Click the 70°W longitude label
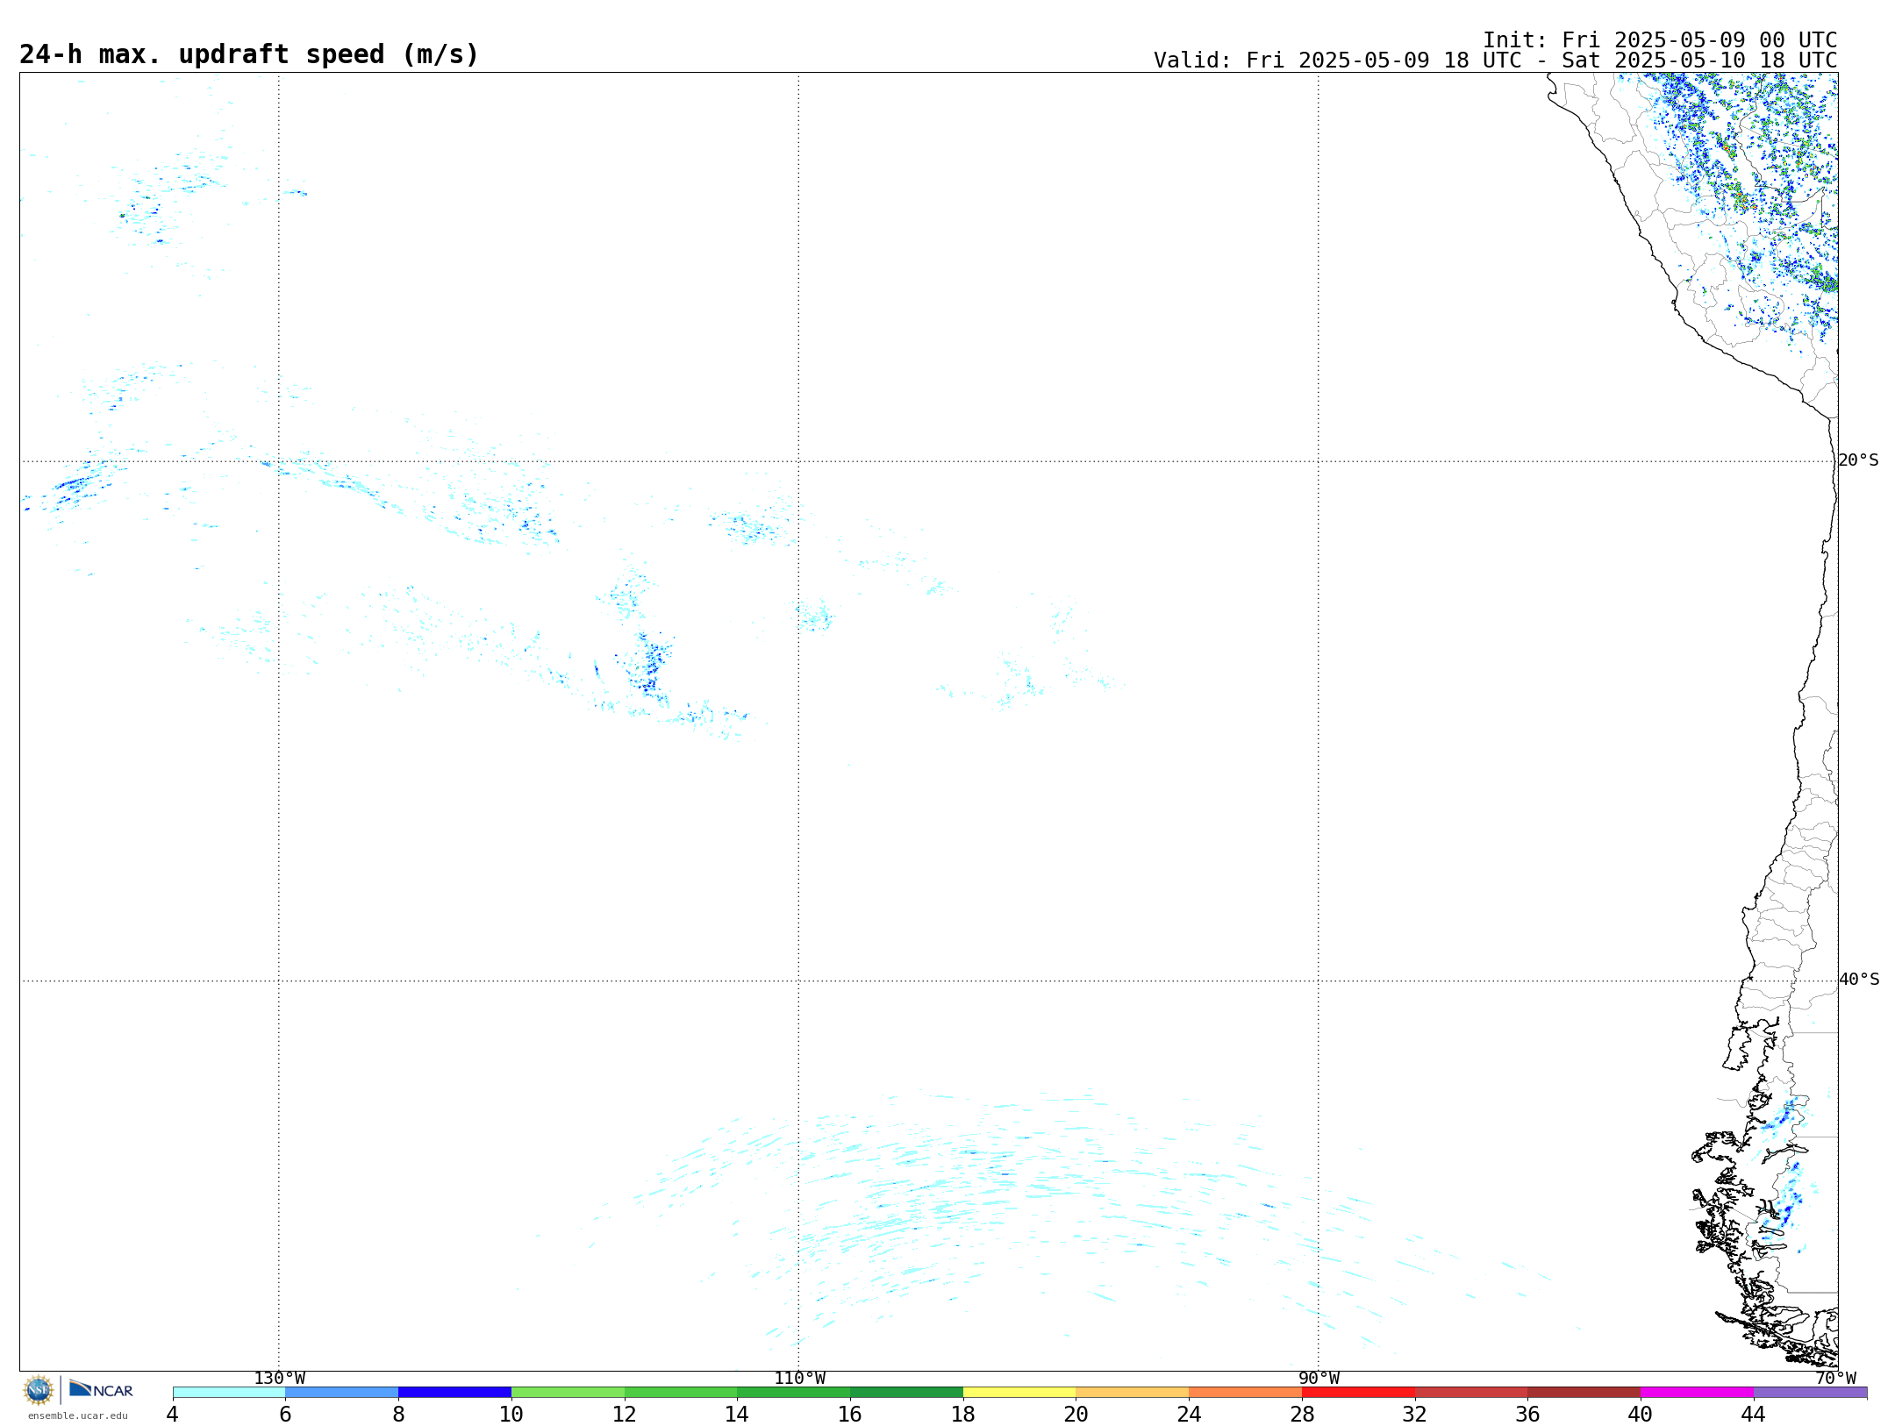Screen dimensions: 1895x1426 (1835, 1379)
